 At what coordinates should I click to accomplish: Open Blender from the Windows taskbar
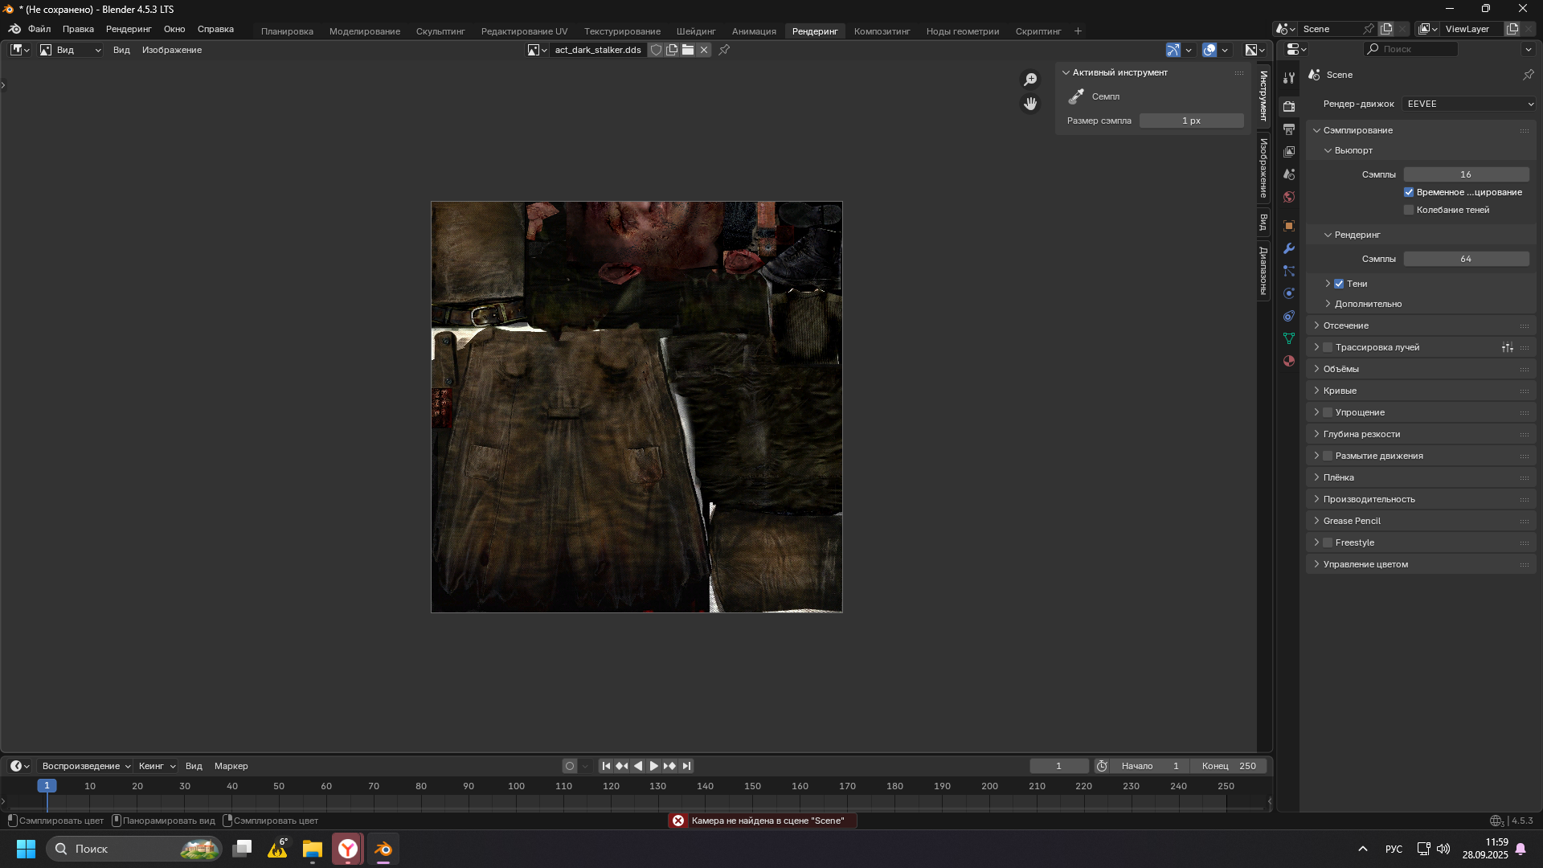(x=383, y=849)
